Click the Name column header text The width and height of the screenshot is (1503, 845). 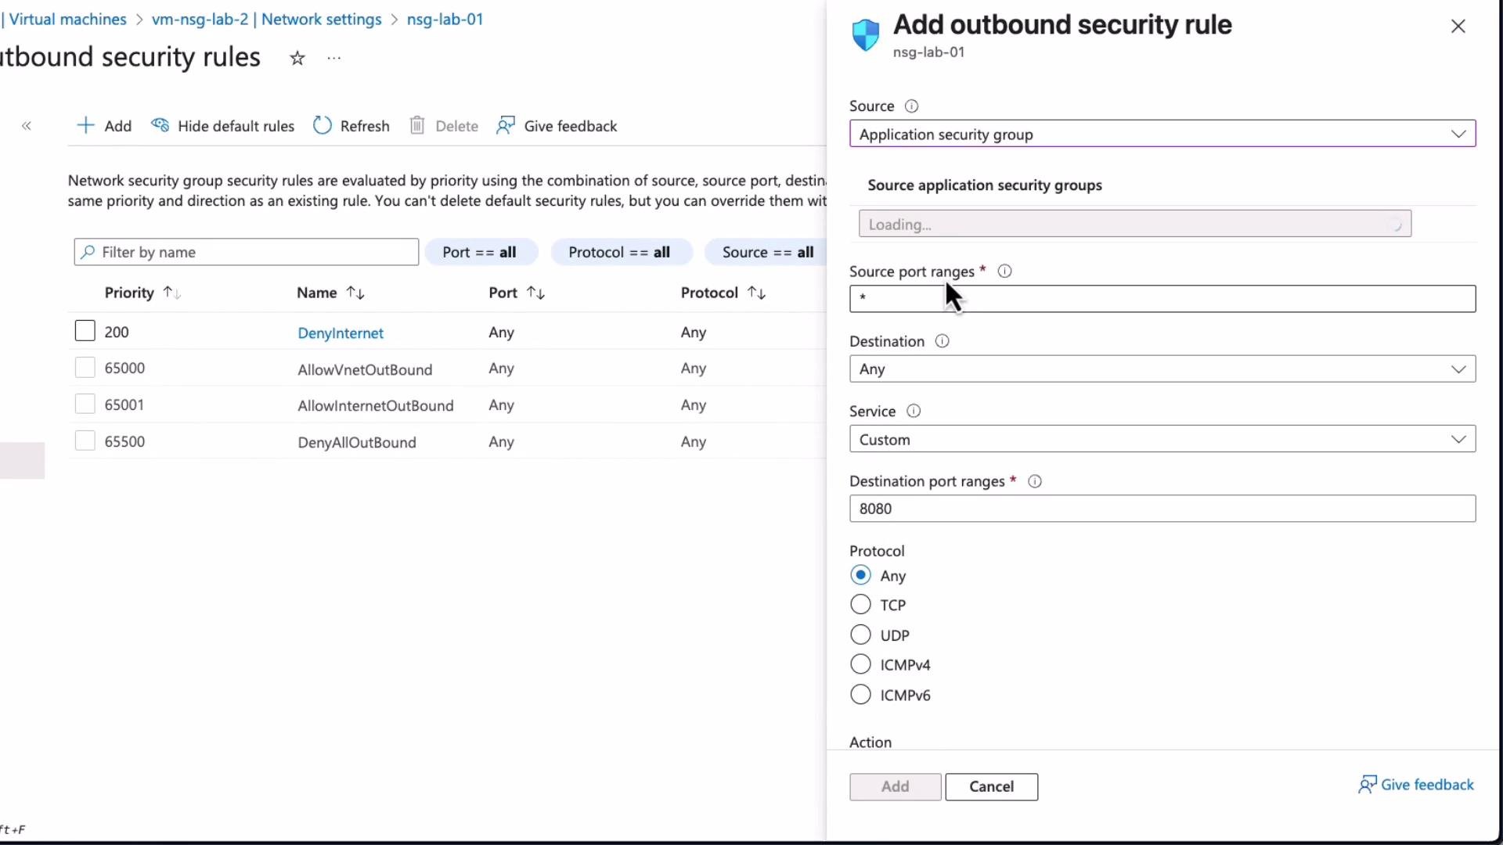click(x=316, y=293)
